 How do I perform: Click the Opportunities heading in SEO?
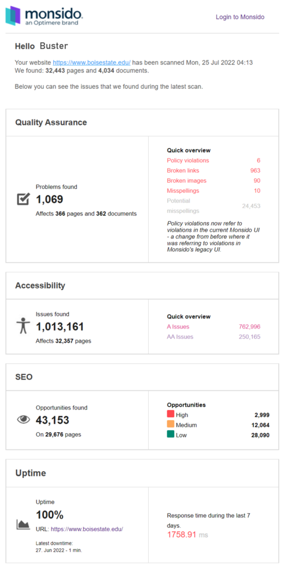click(186, 405)
